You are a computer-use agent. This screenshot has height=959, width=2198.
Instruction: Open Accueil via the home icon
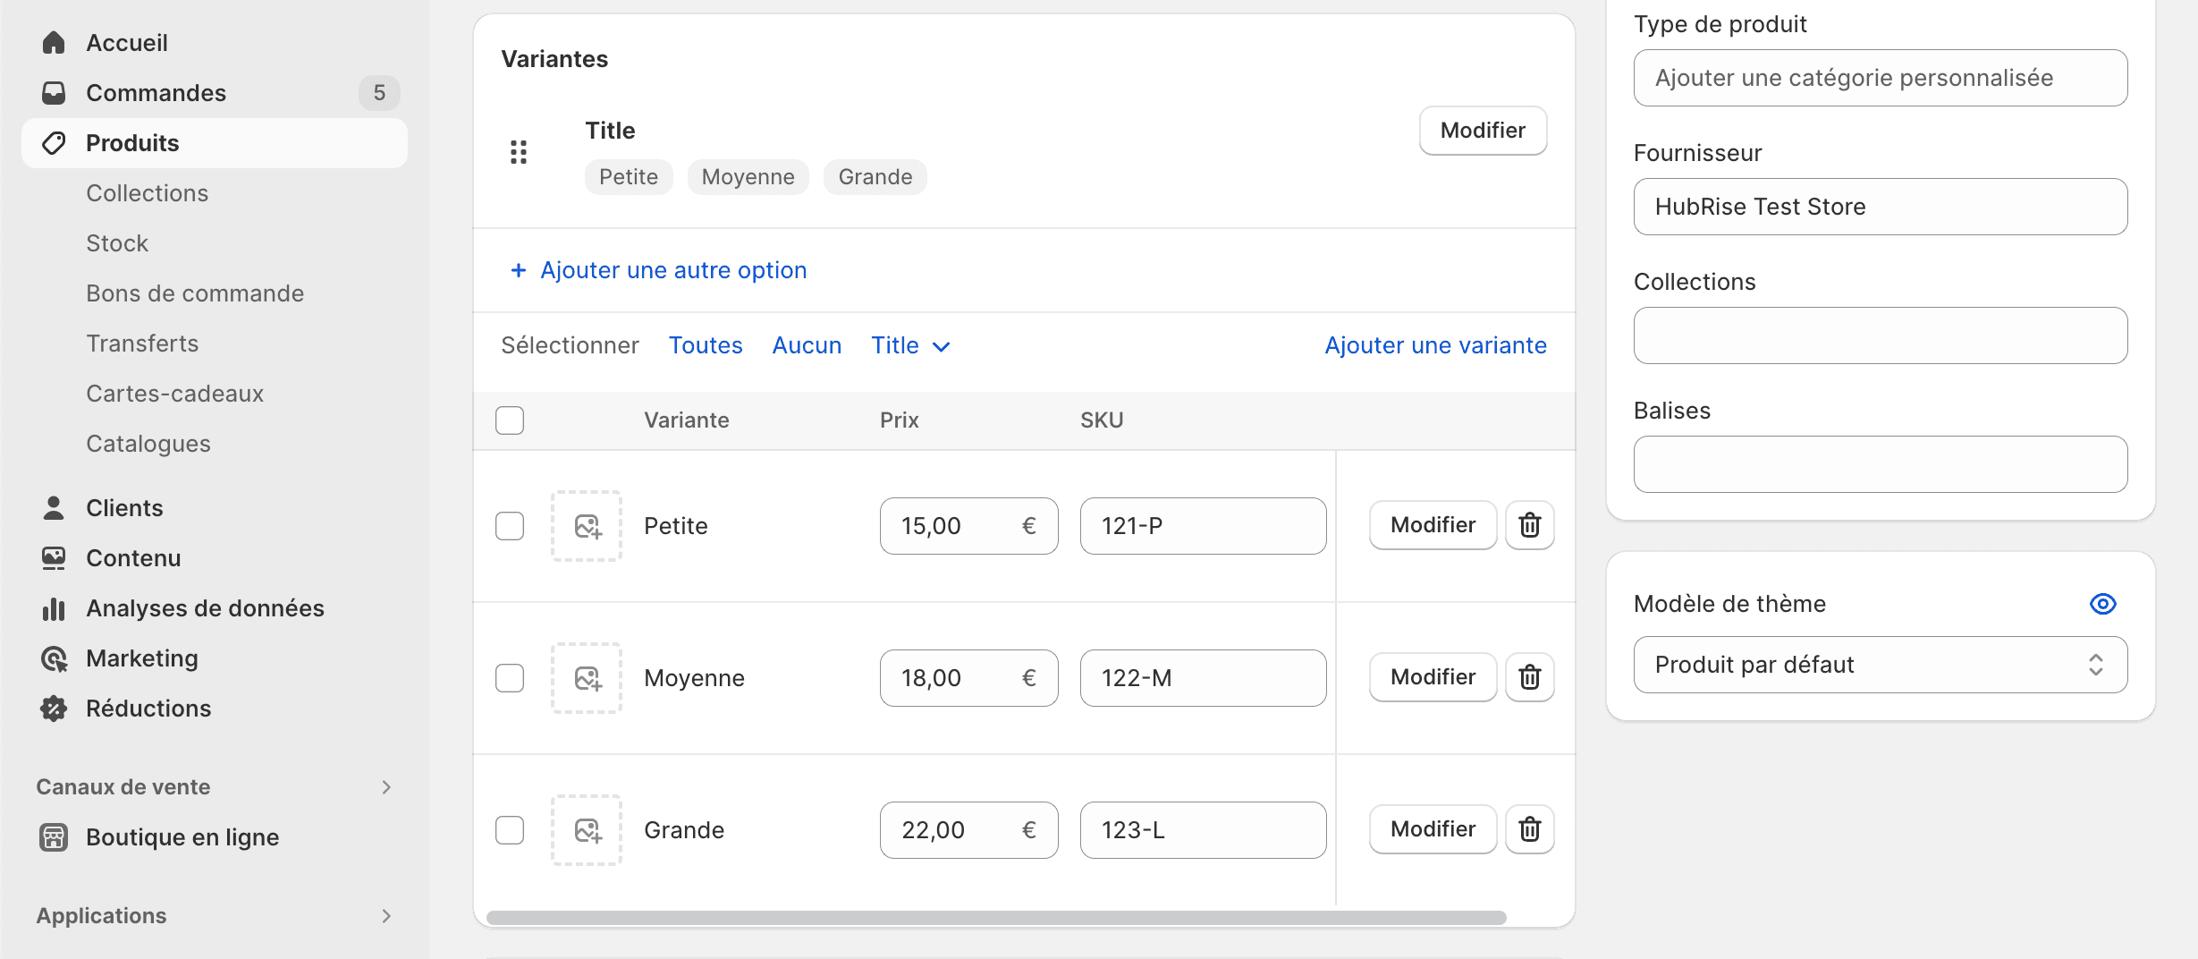(x=54, y=42)
